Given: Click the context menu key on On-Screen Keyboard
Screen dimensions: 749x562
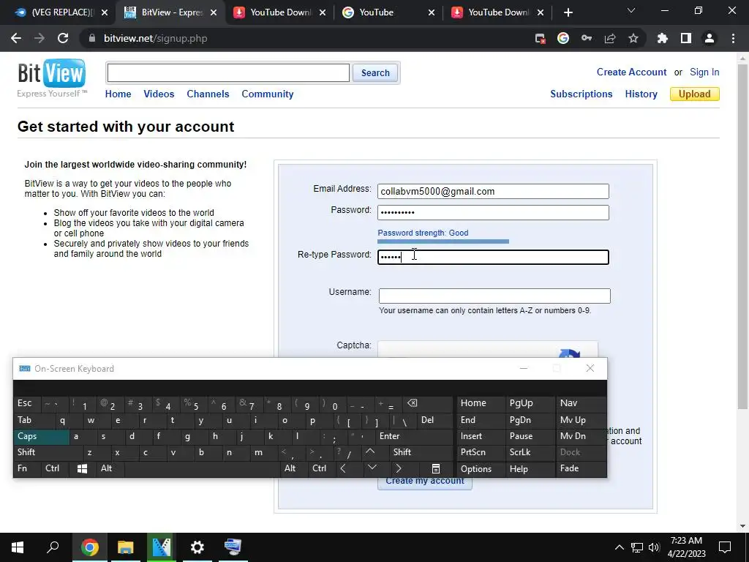Looking at the screenshot, I should [x=436, y=469].
